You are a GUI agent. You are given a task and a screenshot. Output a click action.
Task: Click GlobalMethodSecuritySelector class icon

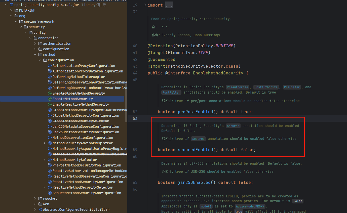pos(50,121)
